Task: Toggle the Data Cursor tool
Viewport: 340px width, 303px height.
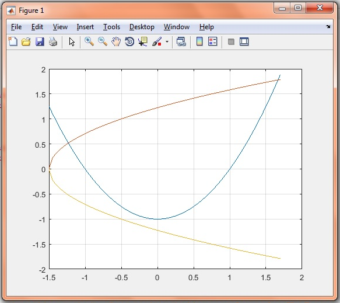Action: click(143, 41)
